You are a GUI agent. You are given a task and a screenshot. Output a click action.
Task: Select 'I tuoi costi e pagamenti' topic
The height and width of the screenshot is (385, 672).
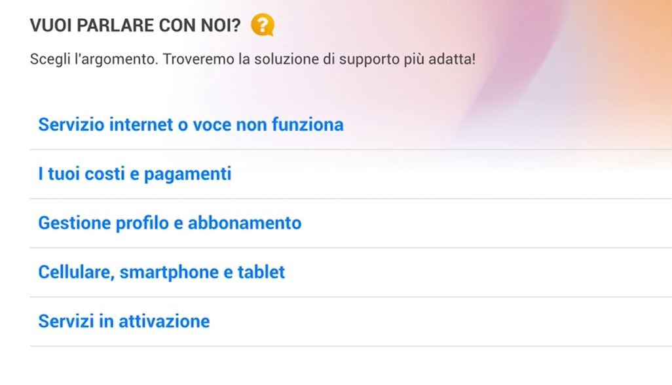(134, 174)
